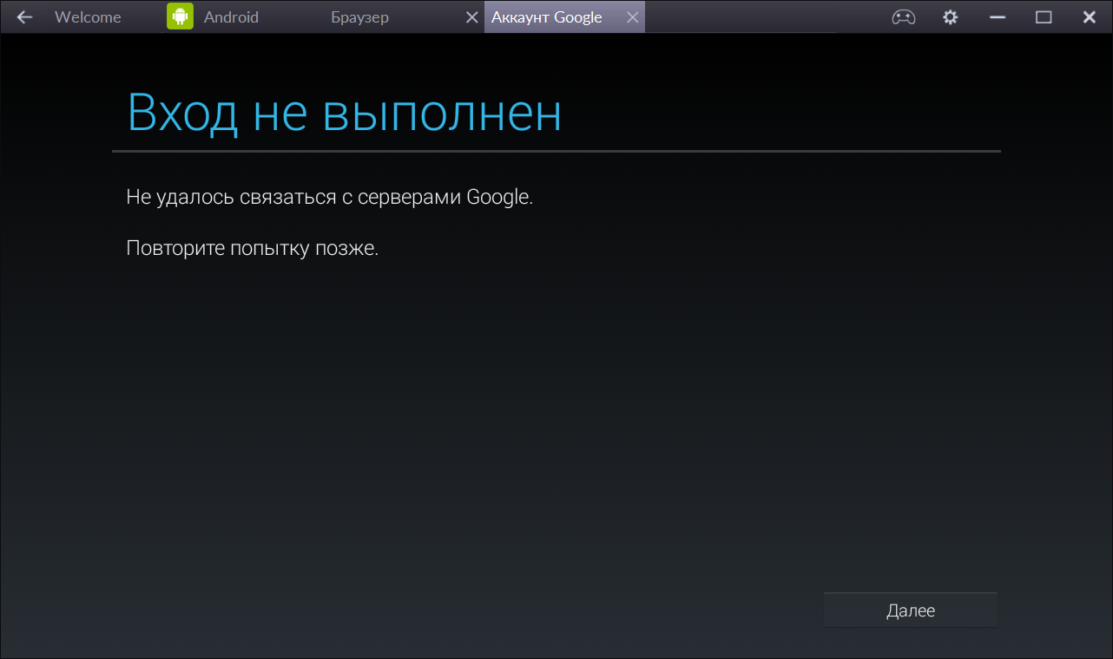Close the emulator window
1113x659 pixels.
pyautogui.click(x=1089, y=16)
